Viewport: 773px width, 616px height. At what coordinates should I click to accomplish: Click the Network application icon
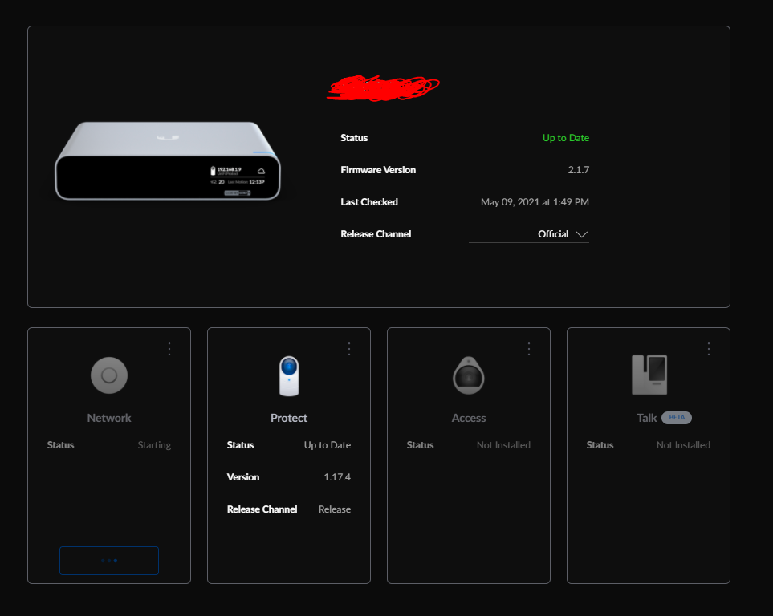[x=109, y=375]
